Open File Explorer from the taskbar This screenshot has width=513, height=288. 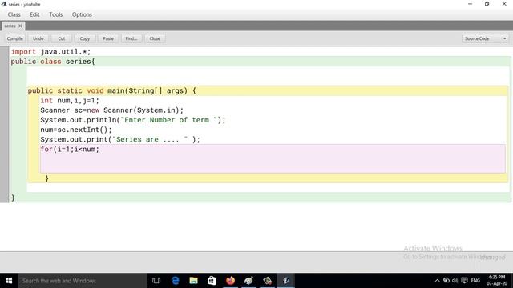[194, 281]
